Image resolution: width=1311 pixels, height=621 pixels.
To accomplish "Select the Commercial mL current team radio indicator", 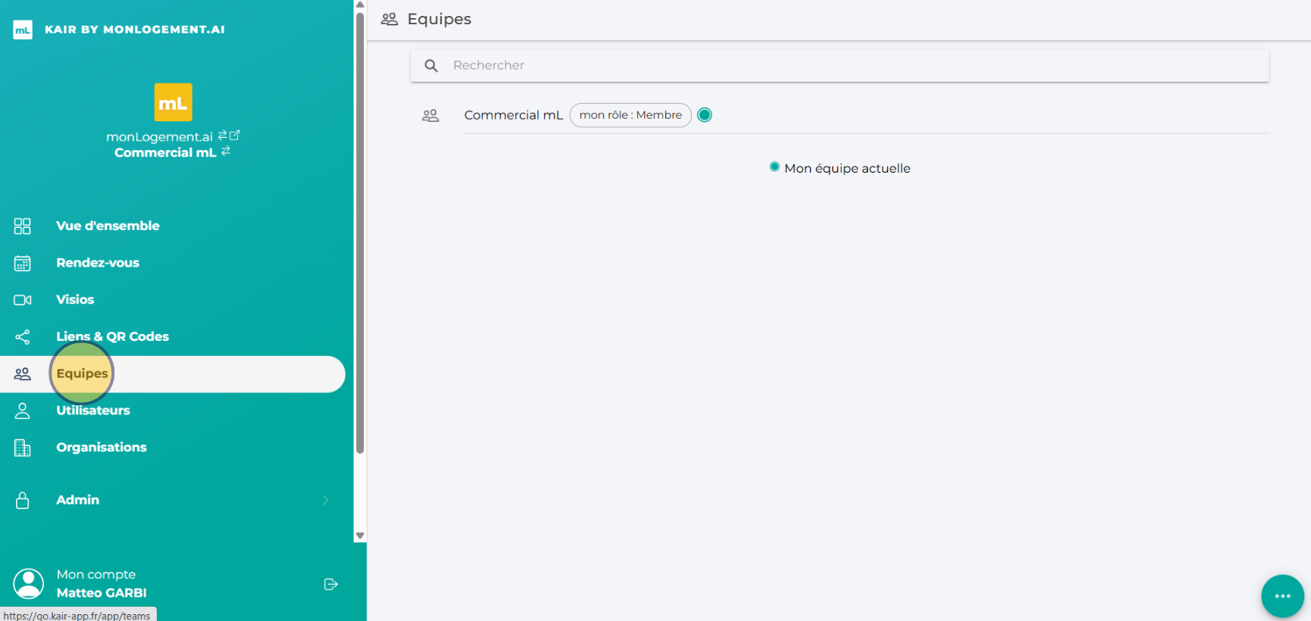I will pyautogui.click(x=705, y=115).
